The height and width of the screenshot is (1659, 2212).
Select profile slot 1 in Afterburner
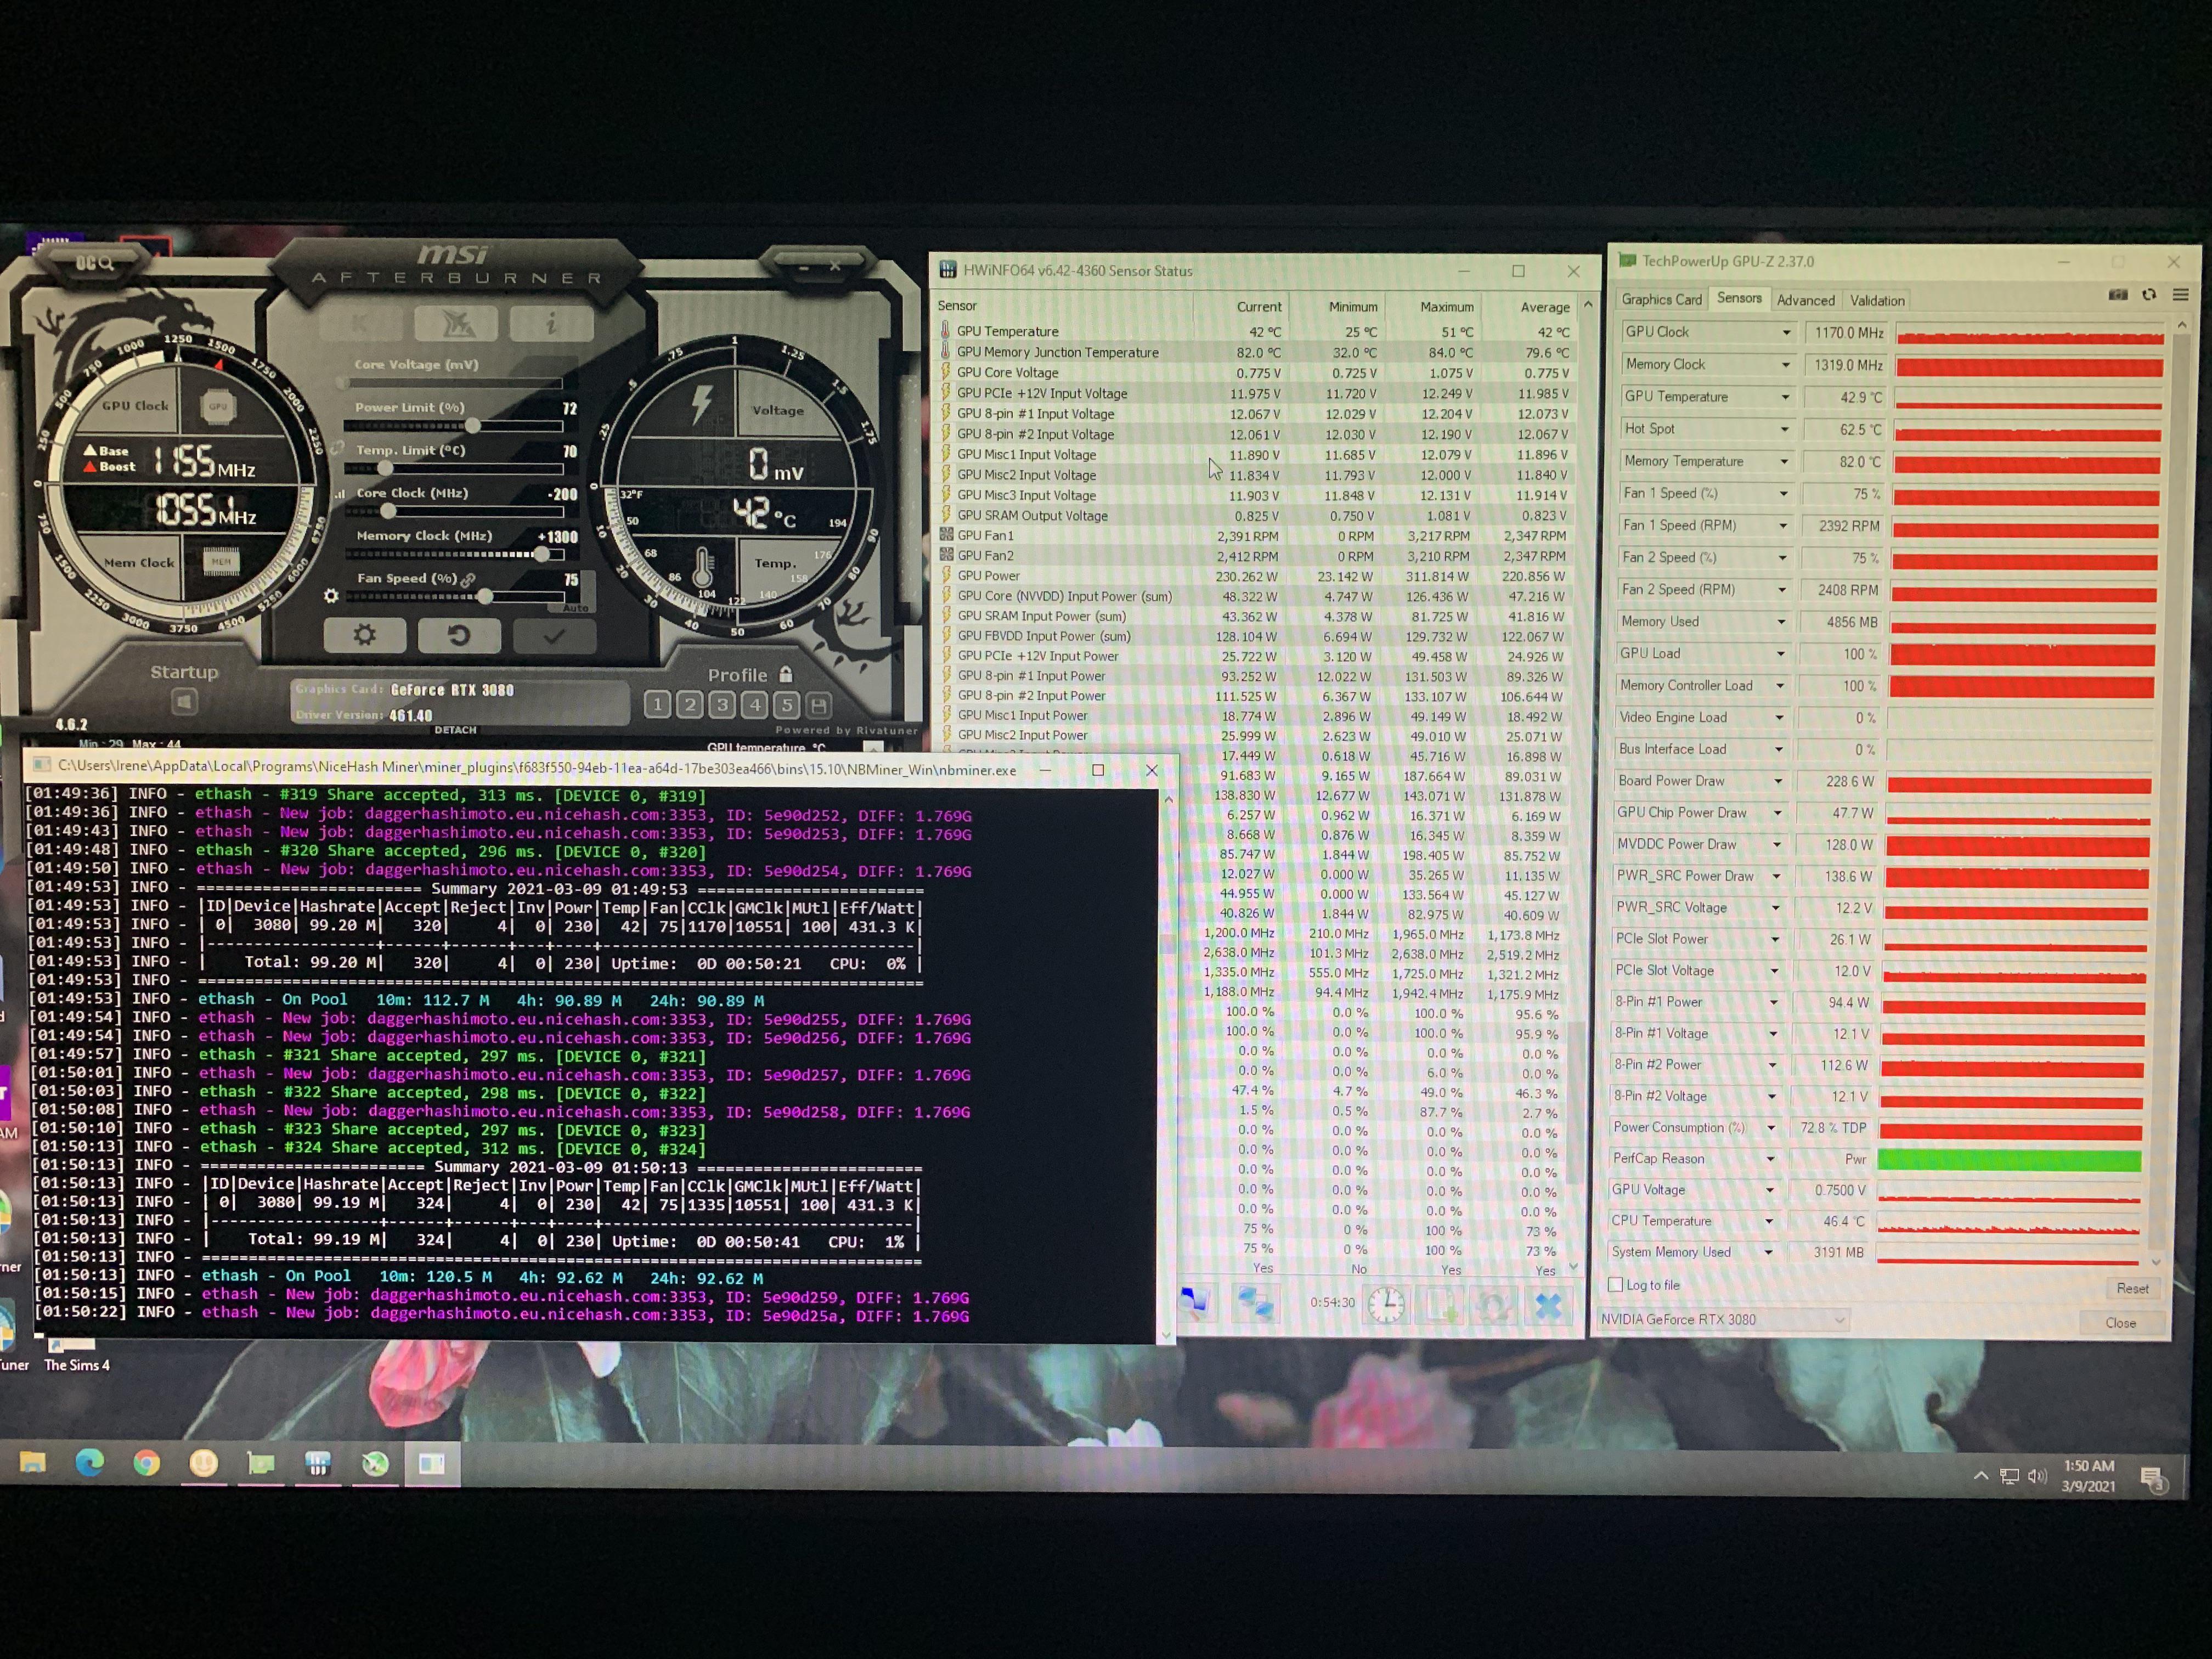pyautogui.click(x=657, y=705)
